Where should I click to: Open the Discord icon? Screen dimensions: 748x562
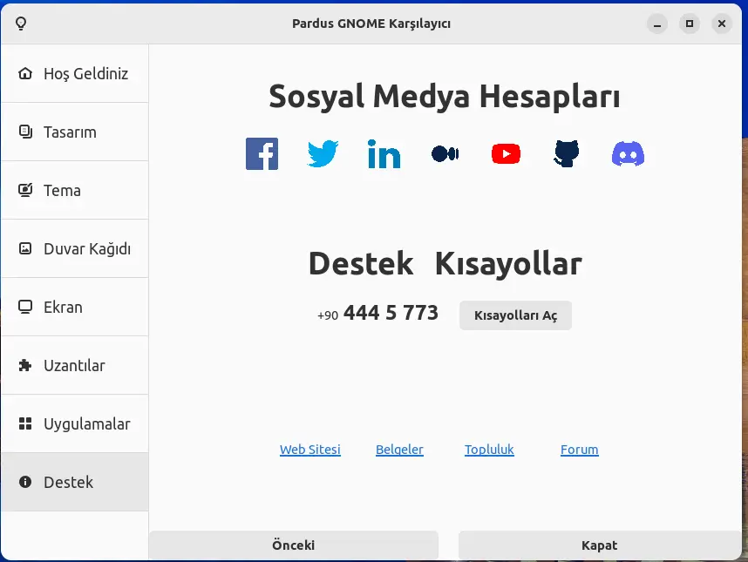628,153
